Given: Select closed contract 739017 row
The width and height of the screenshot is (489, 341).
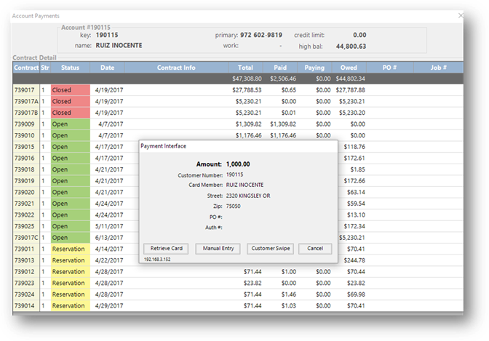Looking at the screenshot, I should point(25,90).
